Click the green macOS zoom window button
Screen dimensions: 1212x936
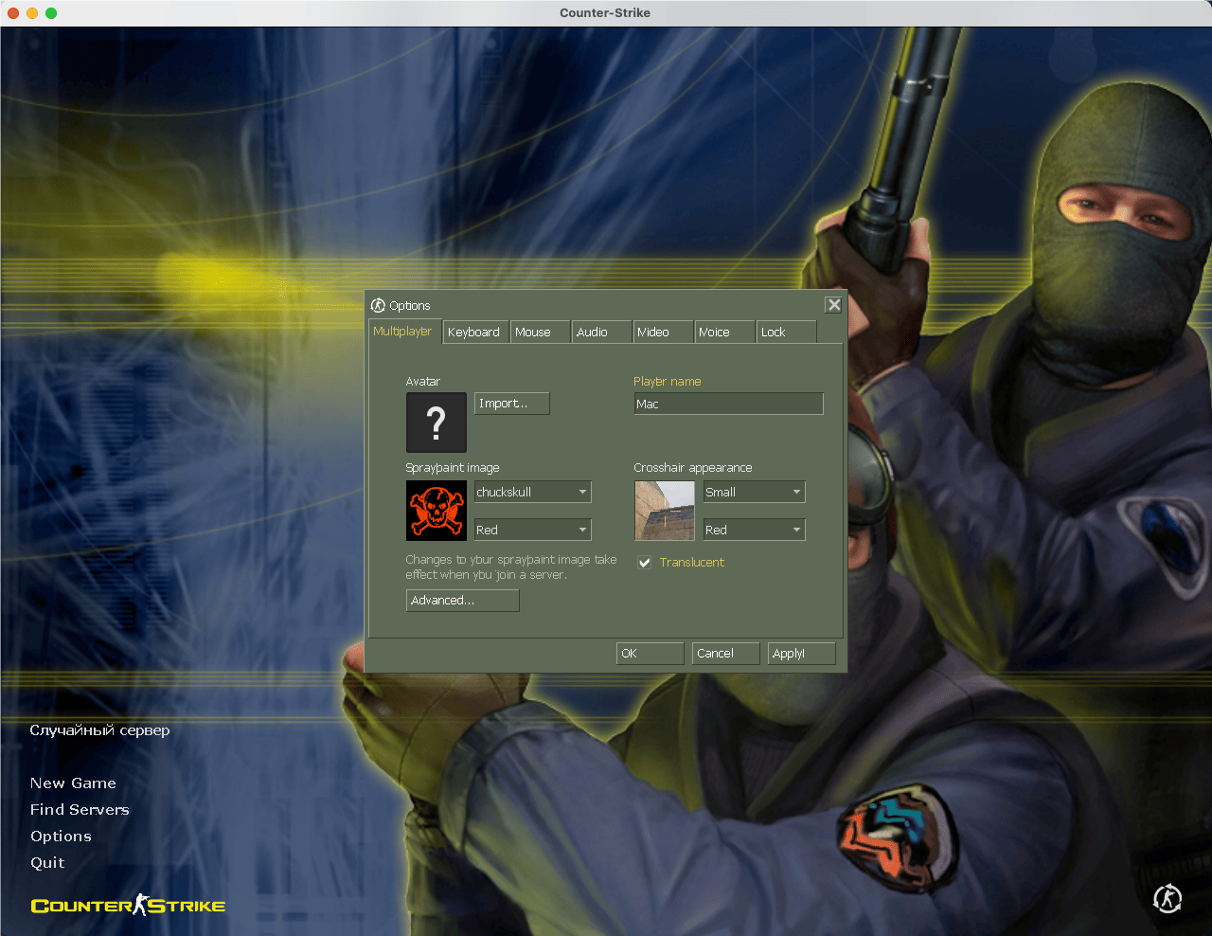pyautogui.click(x=51, y=13)
